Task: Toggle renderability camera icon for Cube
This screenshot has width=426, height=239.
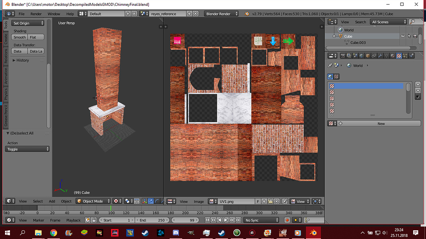Action: click(415, 36)
